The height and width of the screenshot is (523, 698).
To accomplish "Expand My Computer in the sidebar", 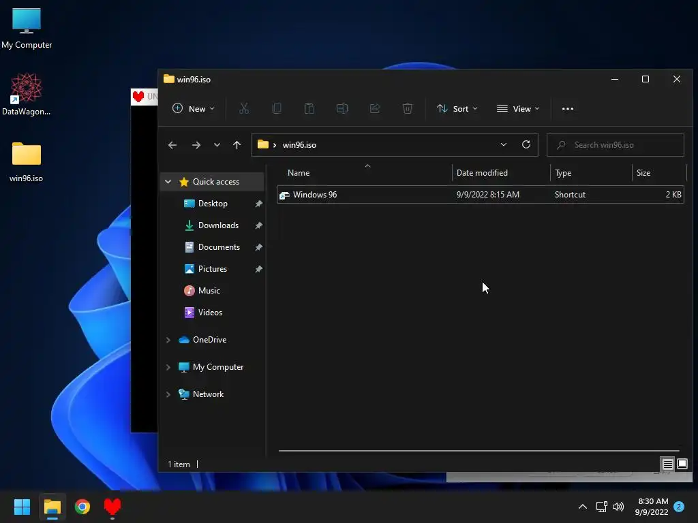I will coord(168,367).
